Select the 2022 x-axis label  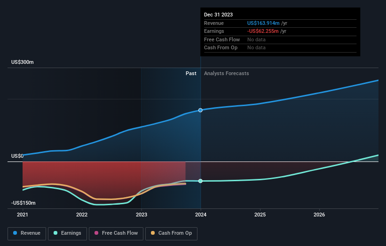coord(82,215)
